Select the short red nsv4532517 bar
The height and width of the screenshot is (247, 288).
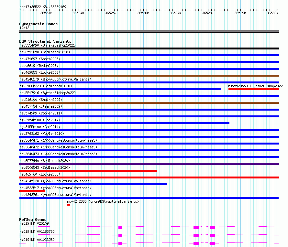click(32, 191)
